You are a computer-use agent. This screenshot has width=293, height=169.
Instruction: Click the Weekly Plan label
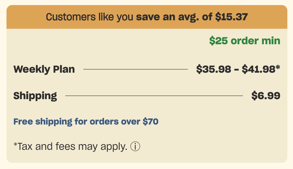pos(44,69)
